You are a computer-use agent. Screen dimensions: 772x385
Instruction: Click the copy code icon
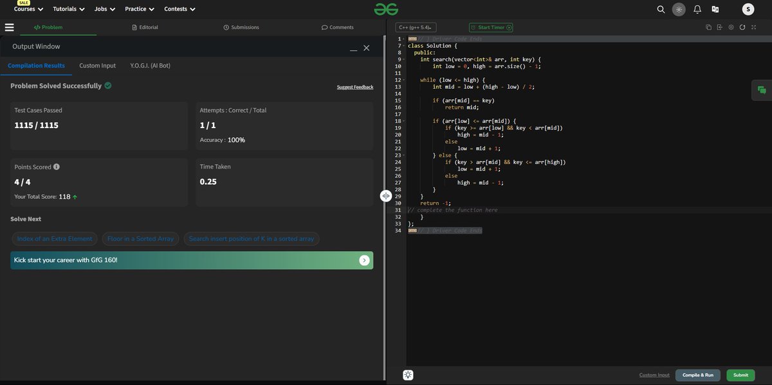(708, 27)
